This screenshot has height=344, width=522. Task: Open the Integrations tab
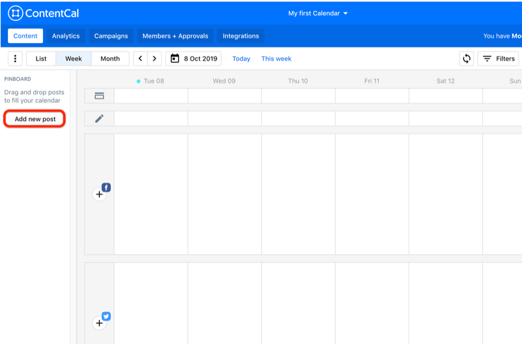(x=241, y=36)
